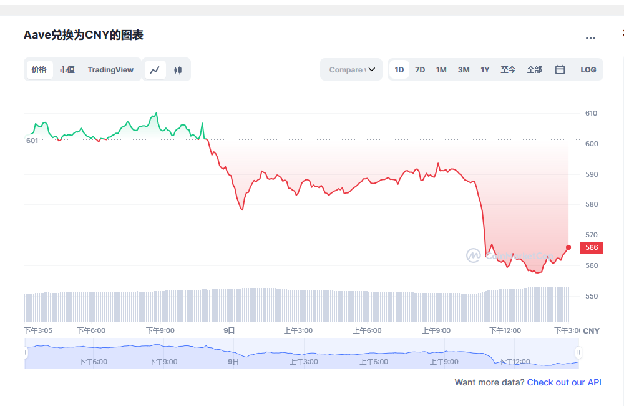The image size is (624, 406).
Task: Select the 1M time range
Action: [441, 70]
